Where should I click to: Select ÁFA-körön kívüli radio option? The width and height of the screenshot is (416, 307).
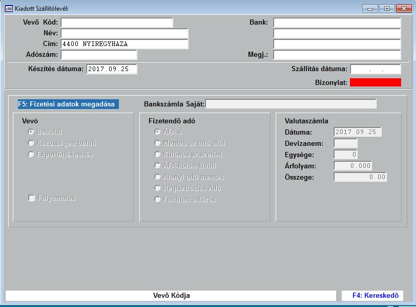pyautogui.click(x=158, y=166)
